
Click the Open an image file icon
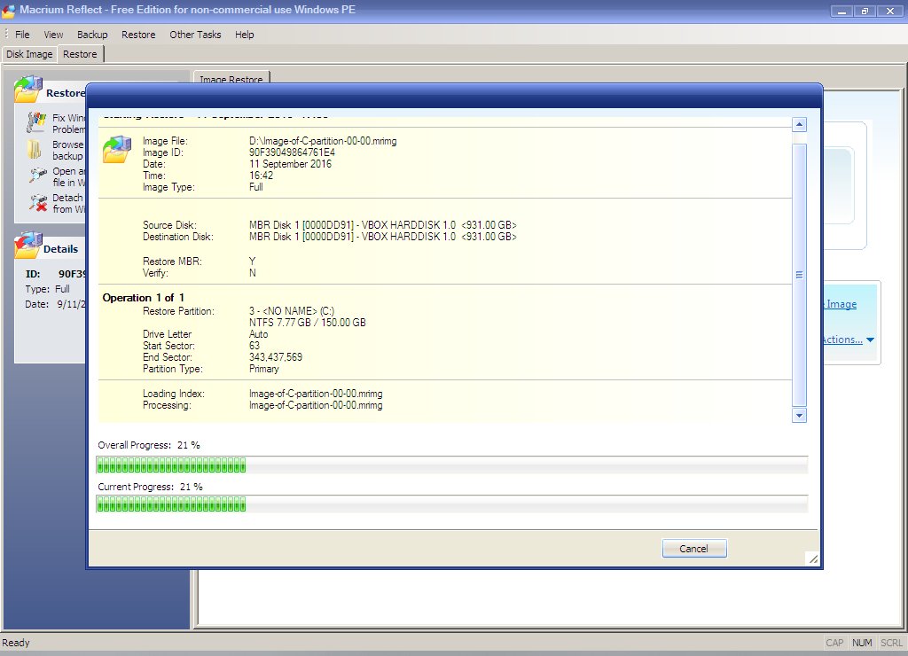click(x=37, y=176)
